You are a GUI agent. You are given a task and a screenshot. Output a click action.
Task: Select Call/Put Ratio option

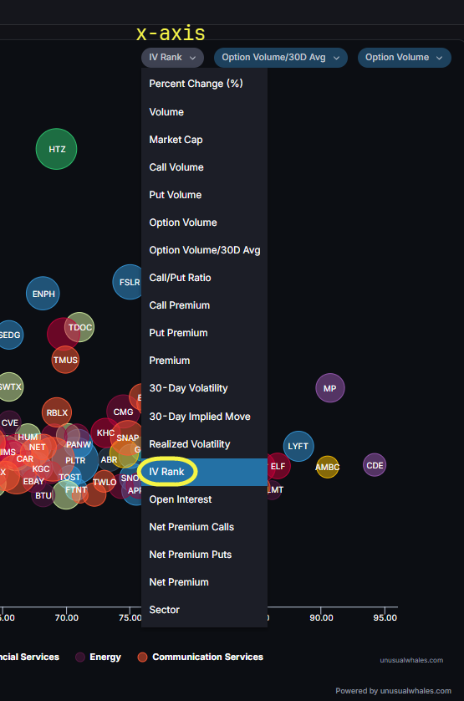pyautogui.click(x=204, y=278)
